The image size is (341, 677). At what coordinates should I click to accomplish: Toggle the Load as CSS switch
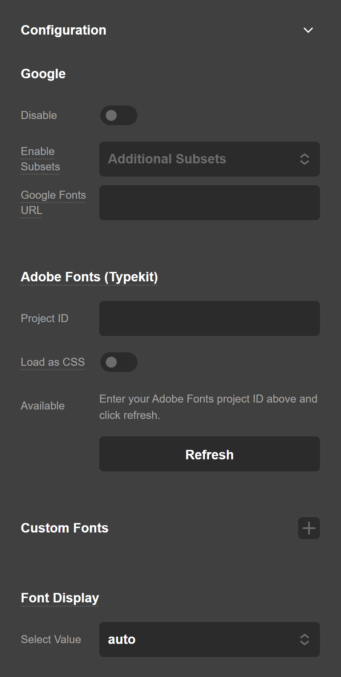point(119,362)
